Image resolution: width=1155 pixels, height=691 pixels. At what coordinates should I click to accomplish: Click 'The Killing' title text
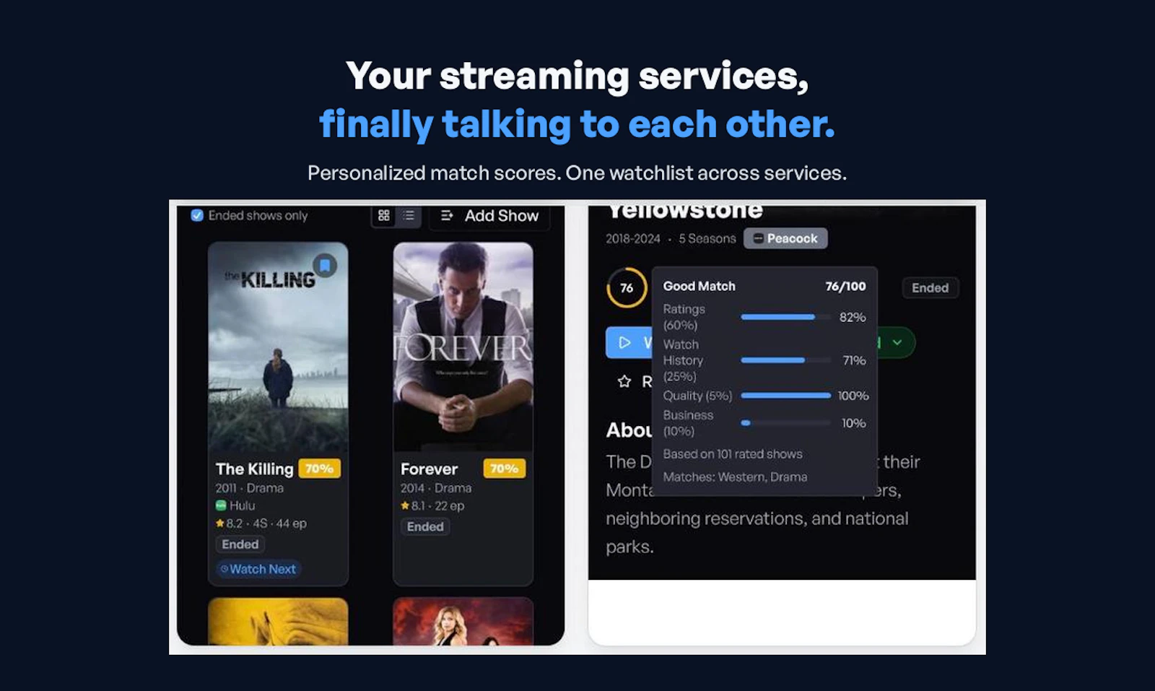[254, 469]
